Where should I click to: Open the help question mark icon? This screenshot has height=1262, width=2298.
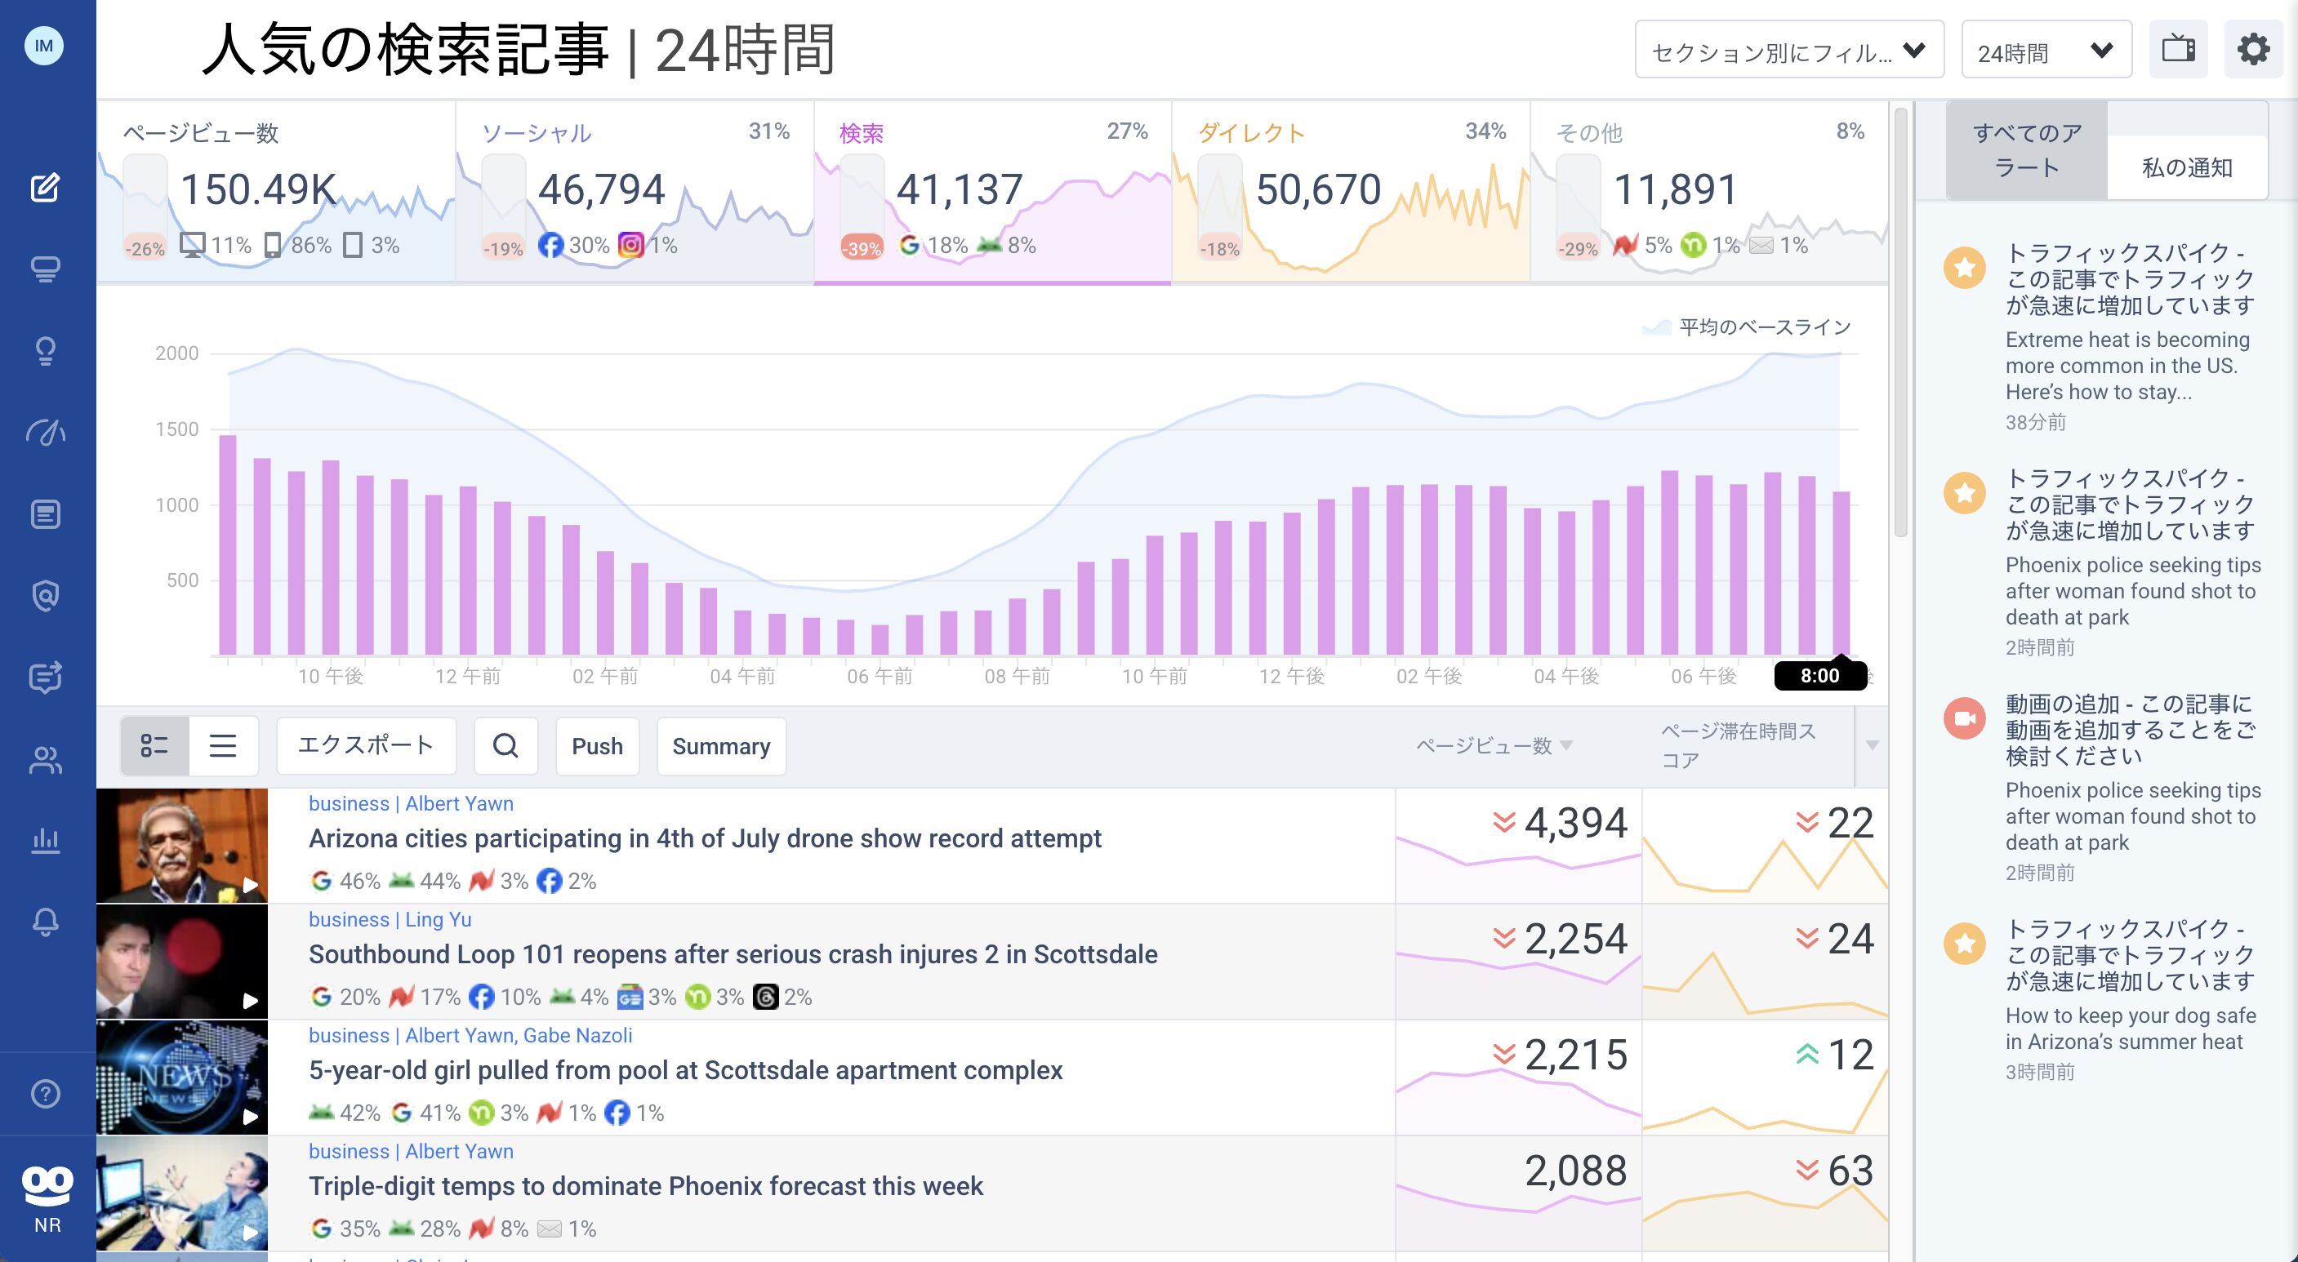(x=46, y=1094)
